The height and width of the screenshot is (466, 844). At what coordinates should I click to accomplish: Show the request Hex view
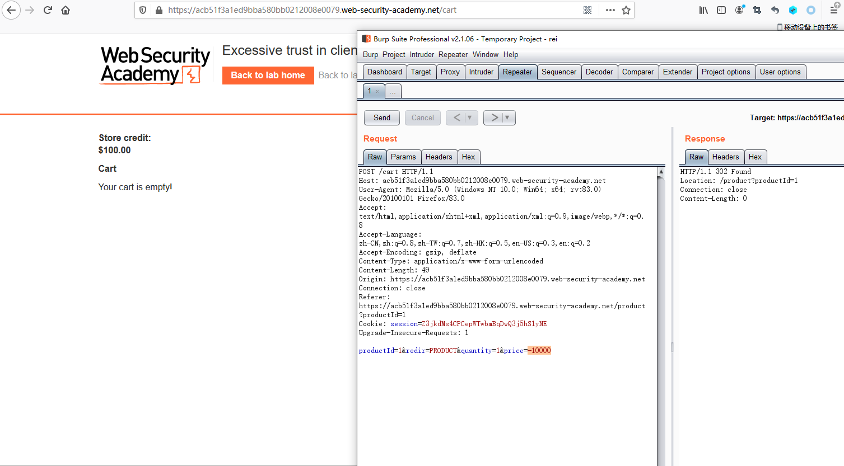[469, 157]
